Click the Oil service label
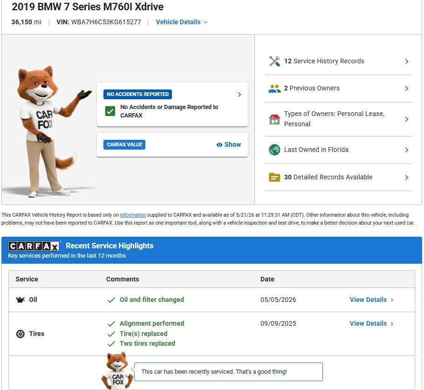The height and width of the screenshot is (390, 424). click(x=33, y=300)
